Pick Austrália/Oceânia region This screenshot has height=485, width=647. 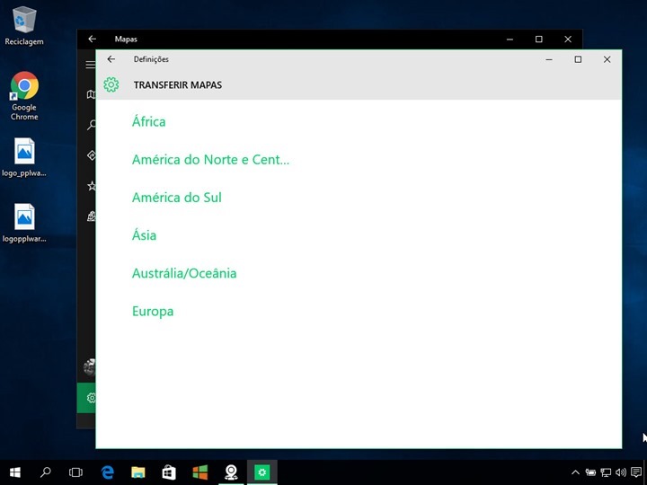point(184,273)
